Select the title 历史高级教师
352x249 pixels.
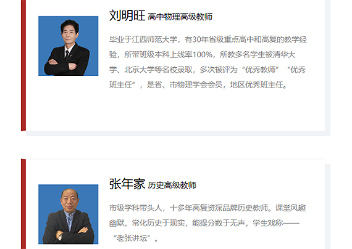pos(172,186)
